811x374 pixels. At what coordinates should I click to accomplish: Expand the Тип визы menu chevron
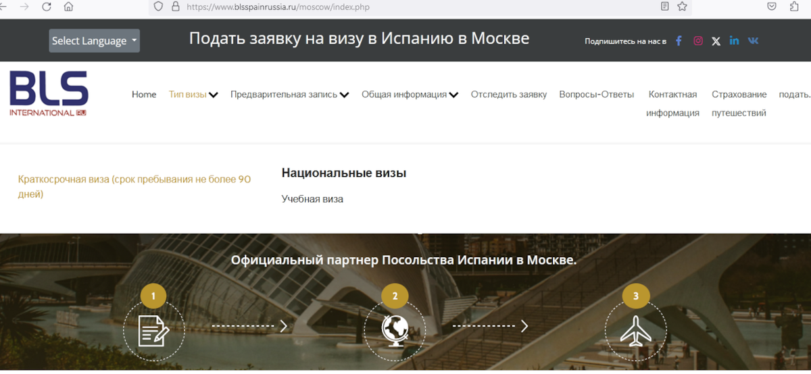pyautogui.click(x=214, y=95)
